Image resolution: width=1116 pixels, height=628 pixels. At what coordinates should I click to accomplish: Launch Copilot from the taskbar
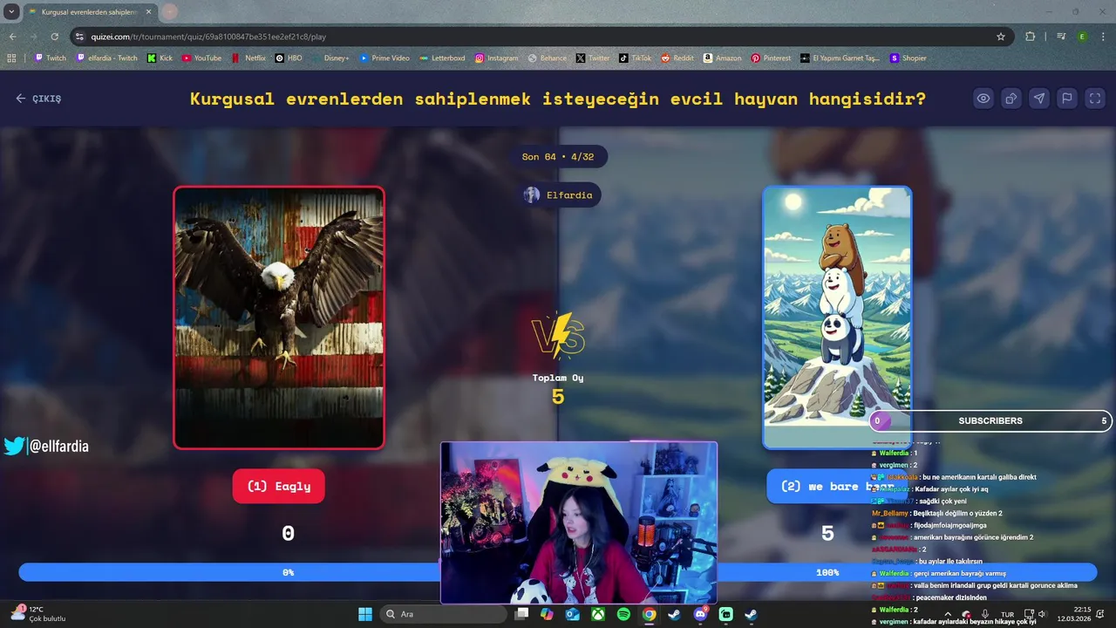click(x=547, y=614)
